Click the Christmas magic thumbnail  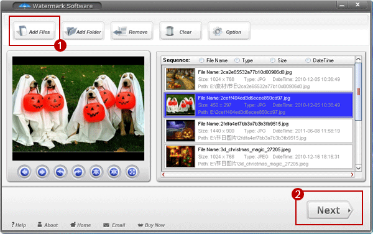tap(180, 156)
